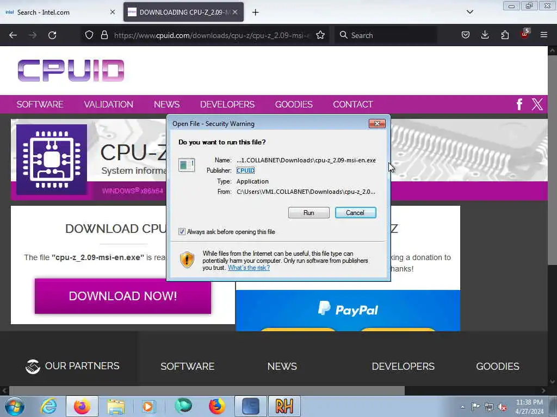The height and width of the screenshot is (417, 557).
Task: Open GOODIES footer link
Action: pos(498,367)
